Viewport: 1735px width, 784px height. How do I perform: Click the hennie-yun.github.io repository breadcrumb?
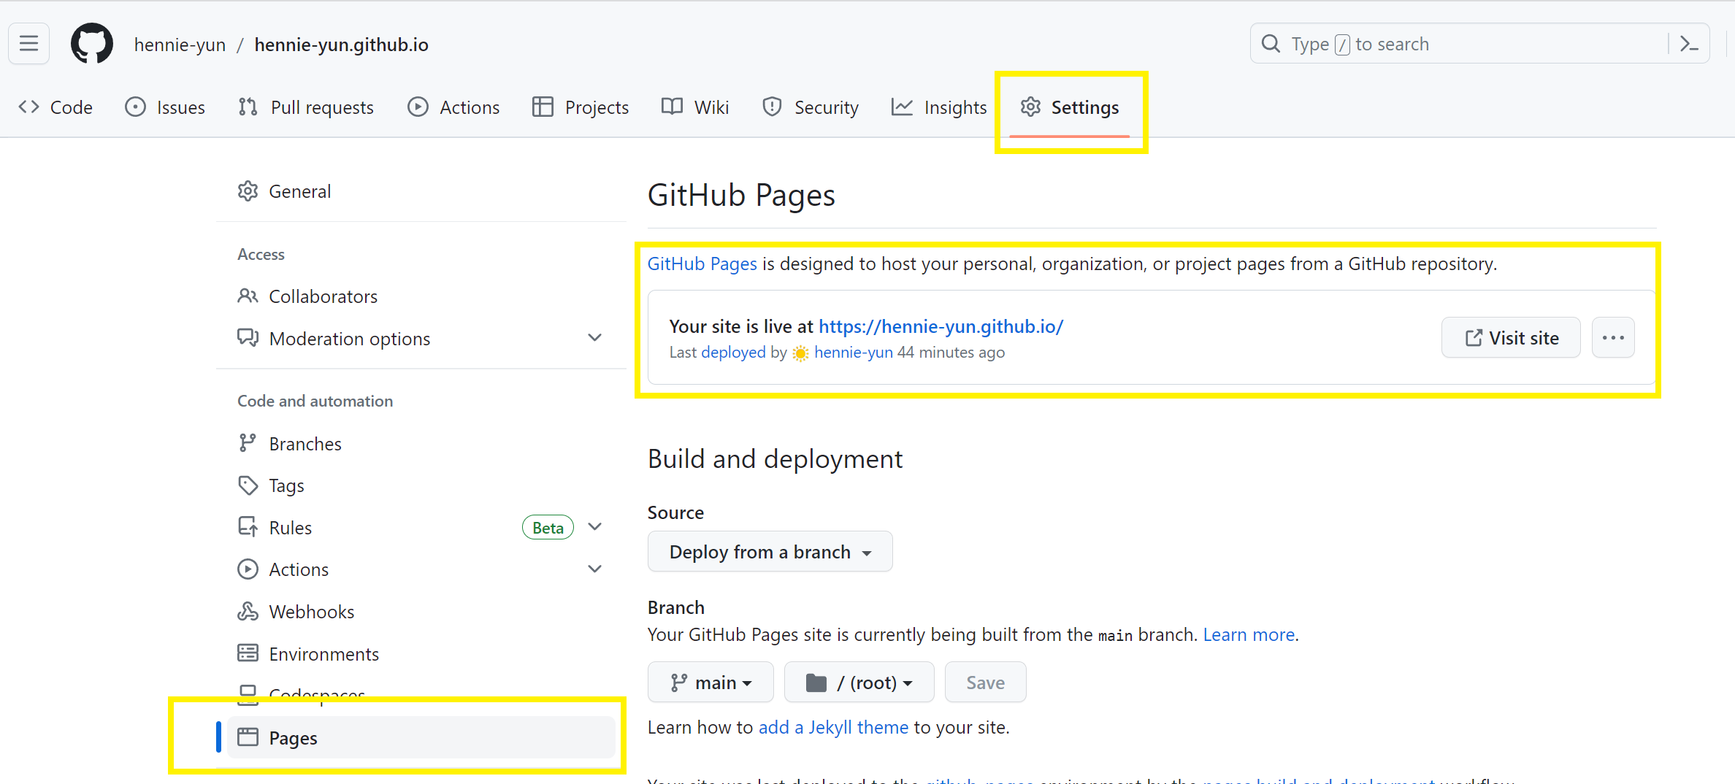[x=341, y=45]
